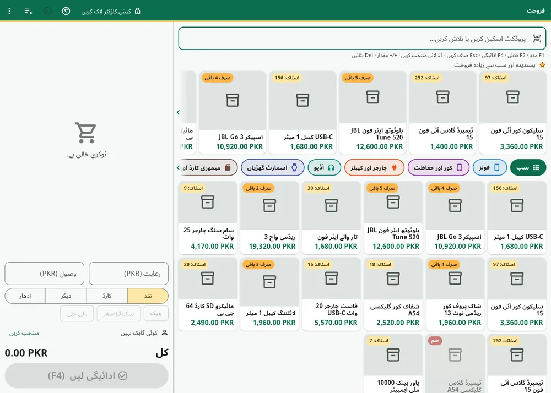Add favourite JBL Tune 520 bluetooth earphone
This screenshot has width=551, height=393.
pos(372,112)
